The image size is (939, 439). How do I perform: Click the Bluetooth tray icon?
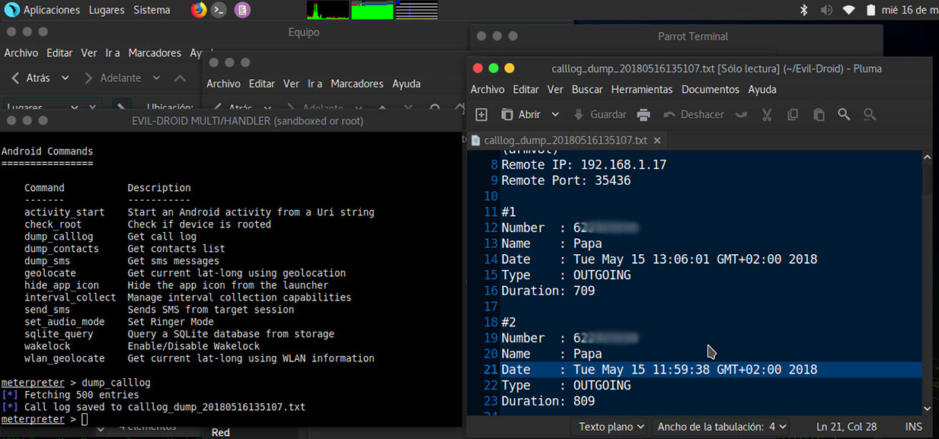pyautogui.click(x=803, y=10)
